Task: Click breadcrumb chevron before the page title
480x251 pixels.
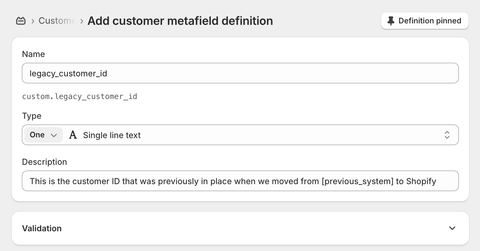Action: (82, 21)
